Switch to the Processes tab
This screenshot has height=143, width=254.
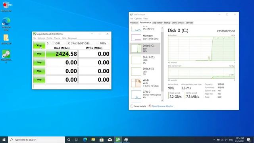click(x=134, y=23)
